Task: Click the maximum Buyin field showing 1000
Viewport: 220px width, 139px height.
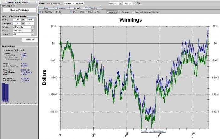Action: (x=30, y=20)
